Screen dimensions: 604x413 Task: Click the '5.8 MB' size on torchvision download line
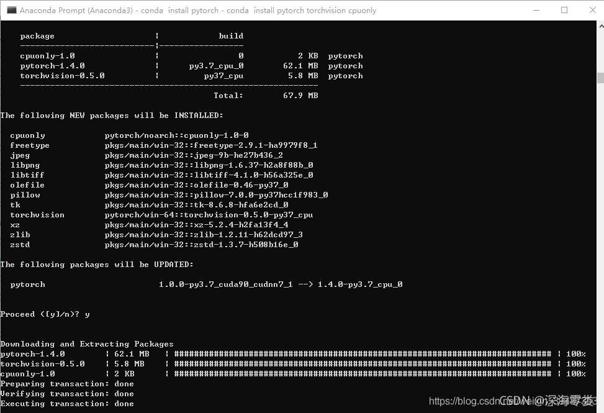click(129, 364)
